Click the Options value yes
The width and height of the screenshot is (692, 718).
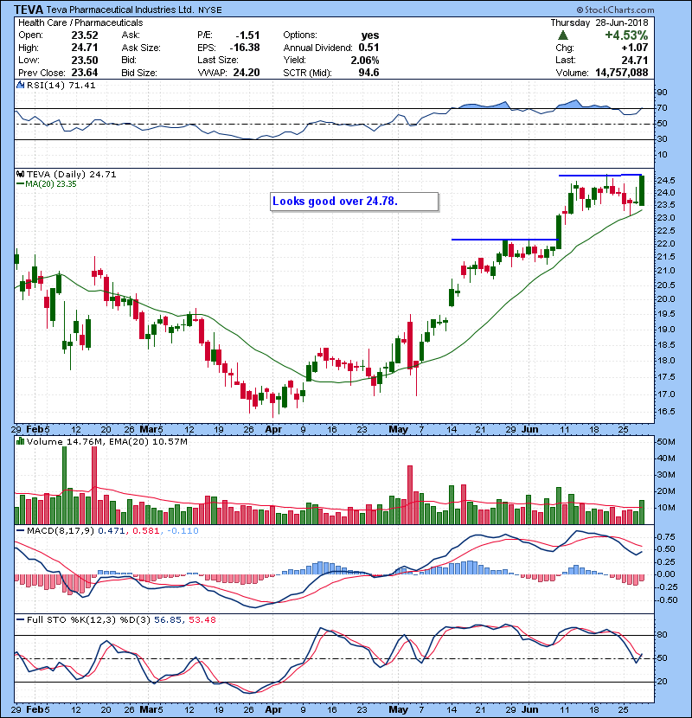tap(370, 35)
